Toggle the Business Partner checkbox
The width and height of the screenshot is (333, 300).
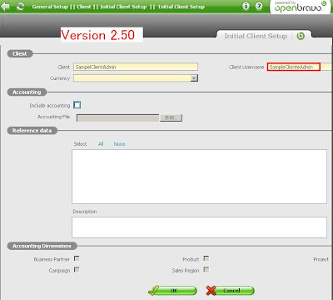pos(77,258)
